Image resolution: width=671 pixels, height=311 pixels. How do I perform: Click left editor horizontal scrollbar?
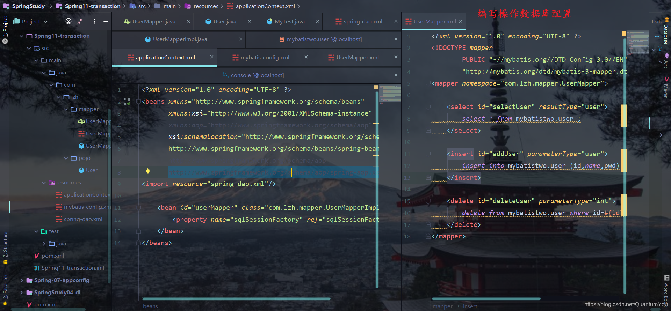pyautogui.click(x=236, y=299)
